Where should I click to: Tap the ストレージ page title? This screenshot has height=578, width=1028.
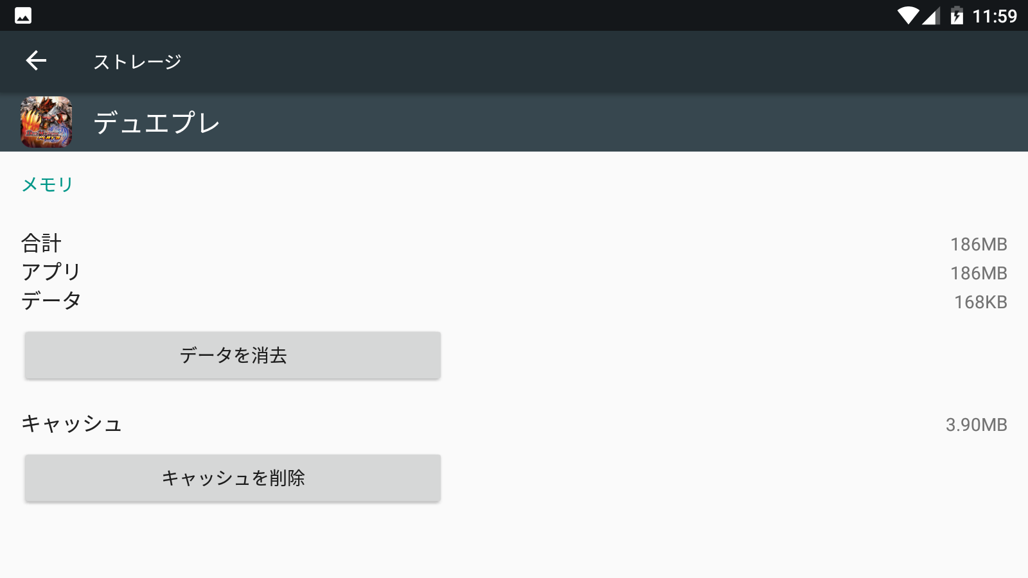tap(137, 62)
